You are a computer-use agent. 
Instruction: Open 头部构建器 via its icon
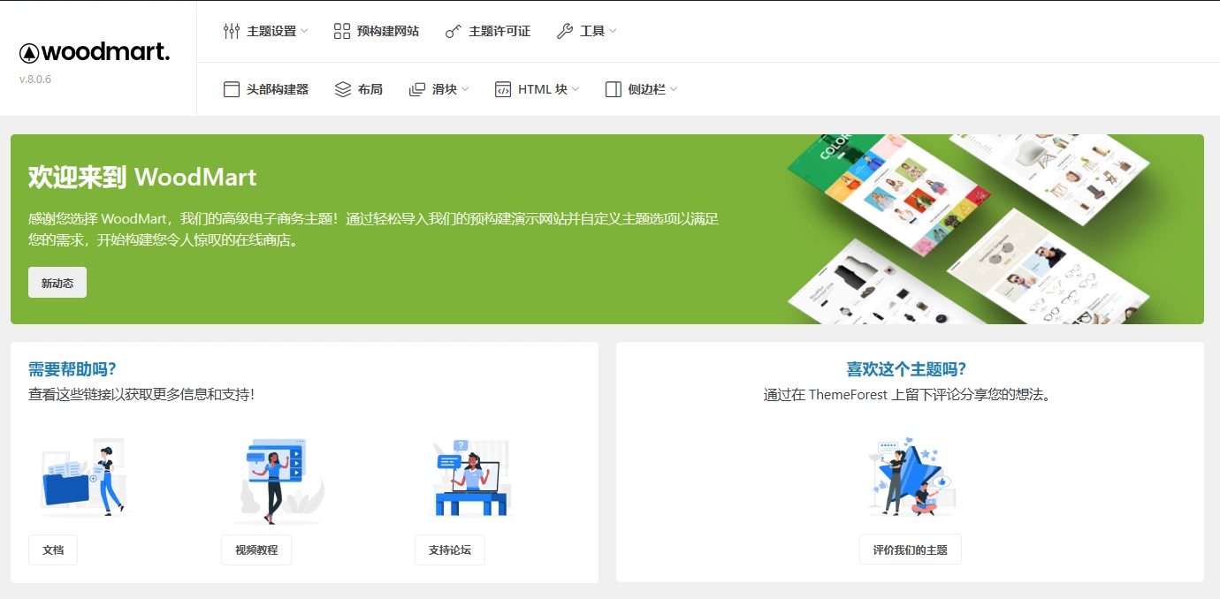231,88
